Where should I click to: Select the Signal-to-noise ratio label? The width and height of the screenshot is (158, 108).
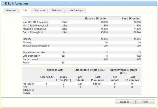[x=34, y=52]
